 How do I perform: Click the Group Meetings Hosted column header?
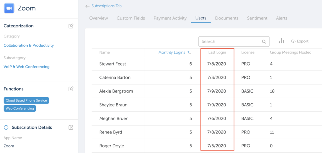(291, 53)
